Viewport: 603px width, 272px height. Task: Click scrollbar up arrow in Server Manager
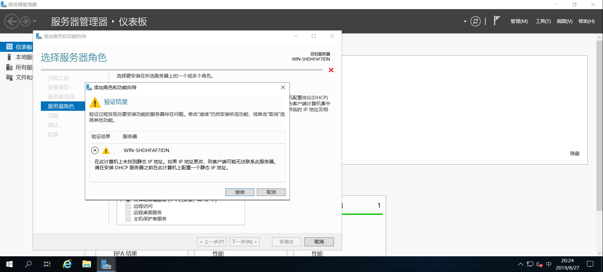599,37
